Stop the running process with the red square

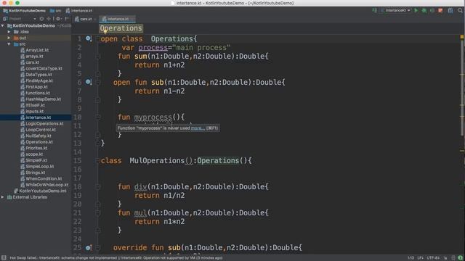click(440, 10)
